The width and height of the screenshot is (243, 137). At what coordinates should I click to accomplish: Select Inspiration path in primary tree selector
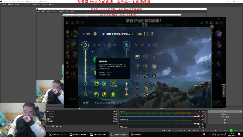click(x=115, y=45)
